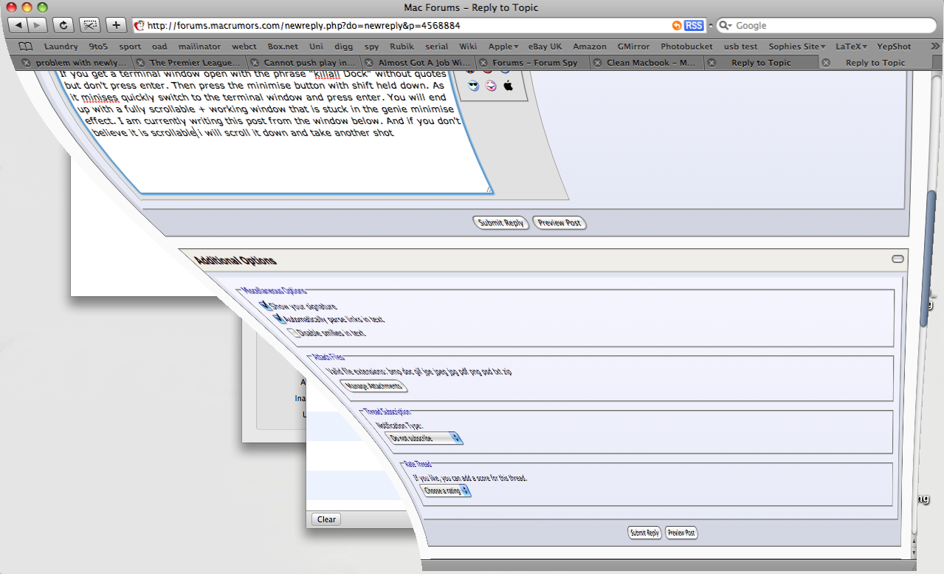Toggle 'Show your signature' checkbox
This screenshot has height=574, width=944.
[x=266, y=304]
